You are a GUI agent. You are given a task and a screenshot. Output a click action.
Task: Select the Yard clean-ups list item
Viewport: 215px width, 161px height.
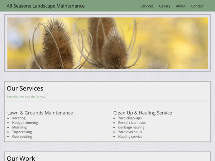130,118
